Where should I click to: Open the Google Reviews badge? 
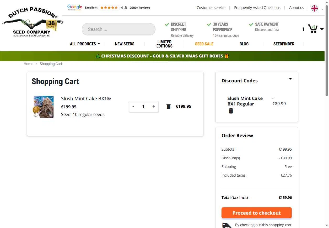pos(109,7)
